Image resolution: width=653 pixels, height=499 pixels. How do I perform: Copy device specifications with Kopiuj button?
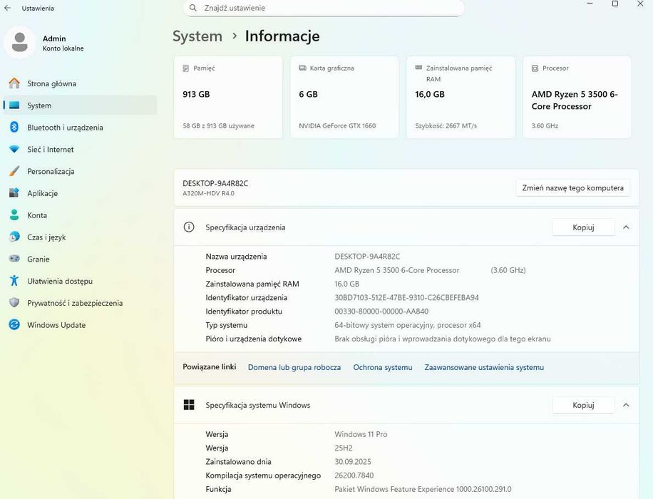pos(583,227)
